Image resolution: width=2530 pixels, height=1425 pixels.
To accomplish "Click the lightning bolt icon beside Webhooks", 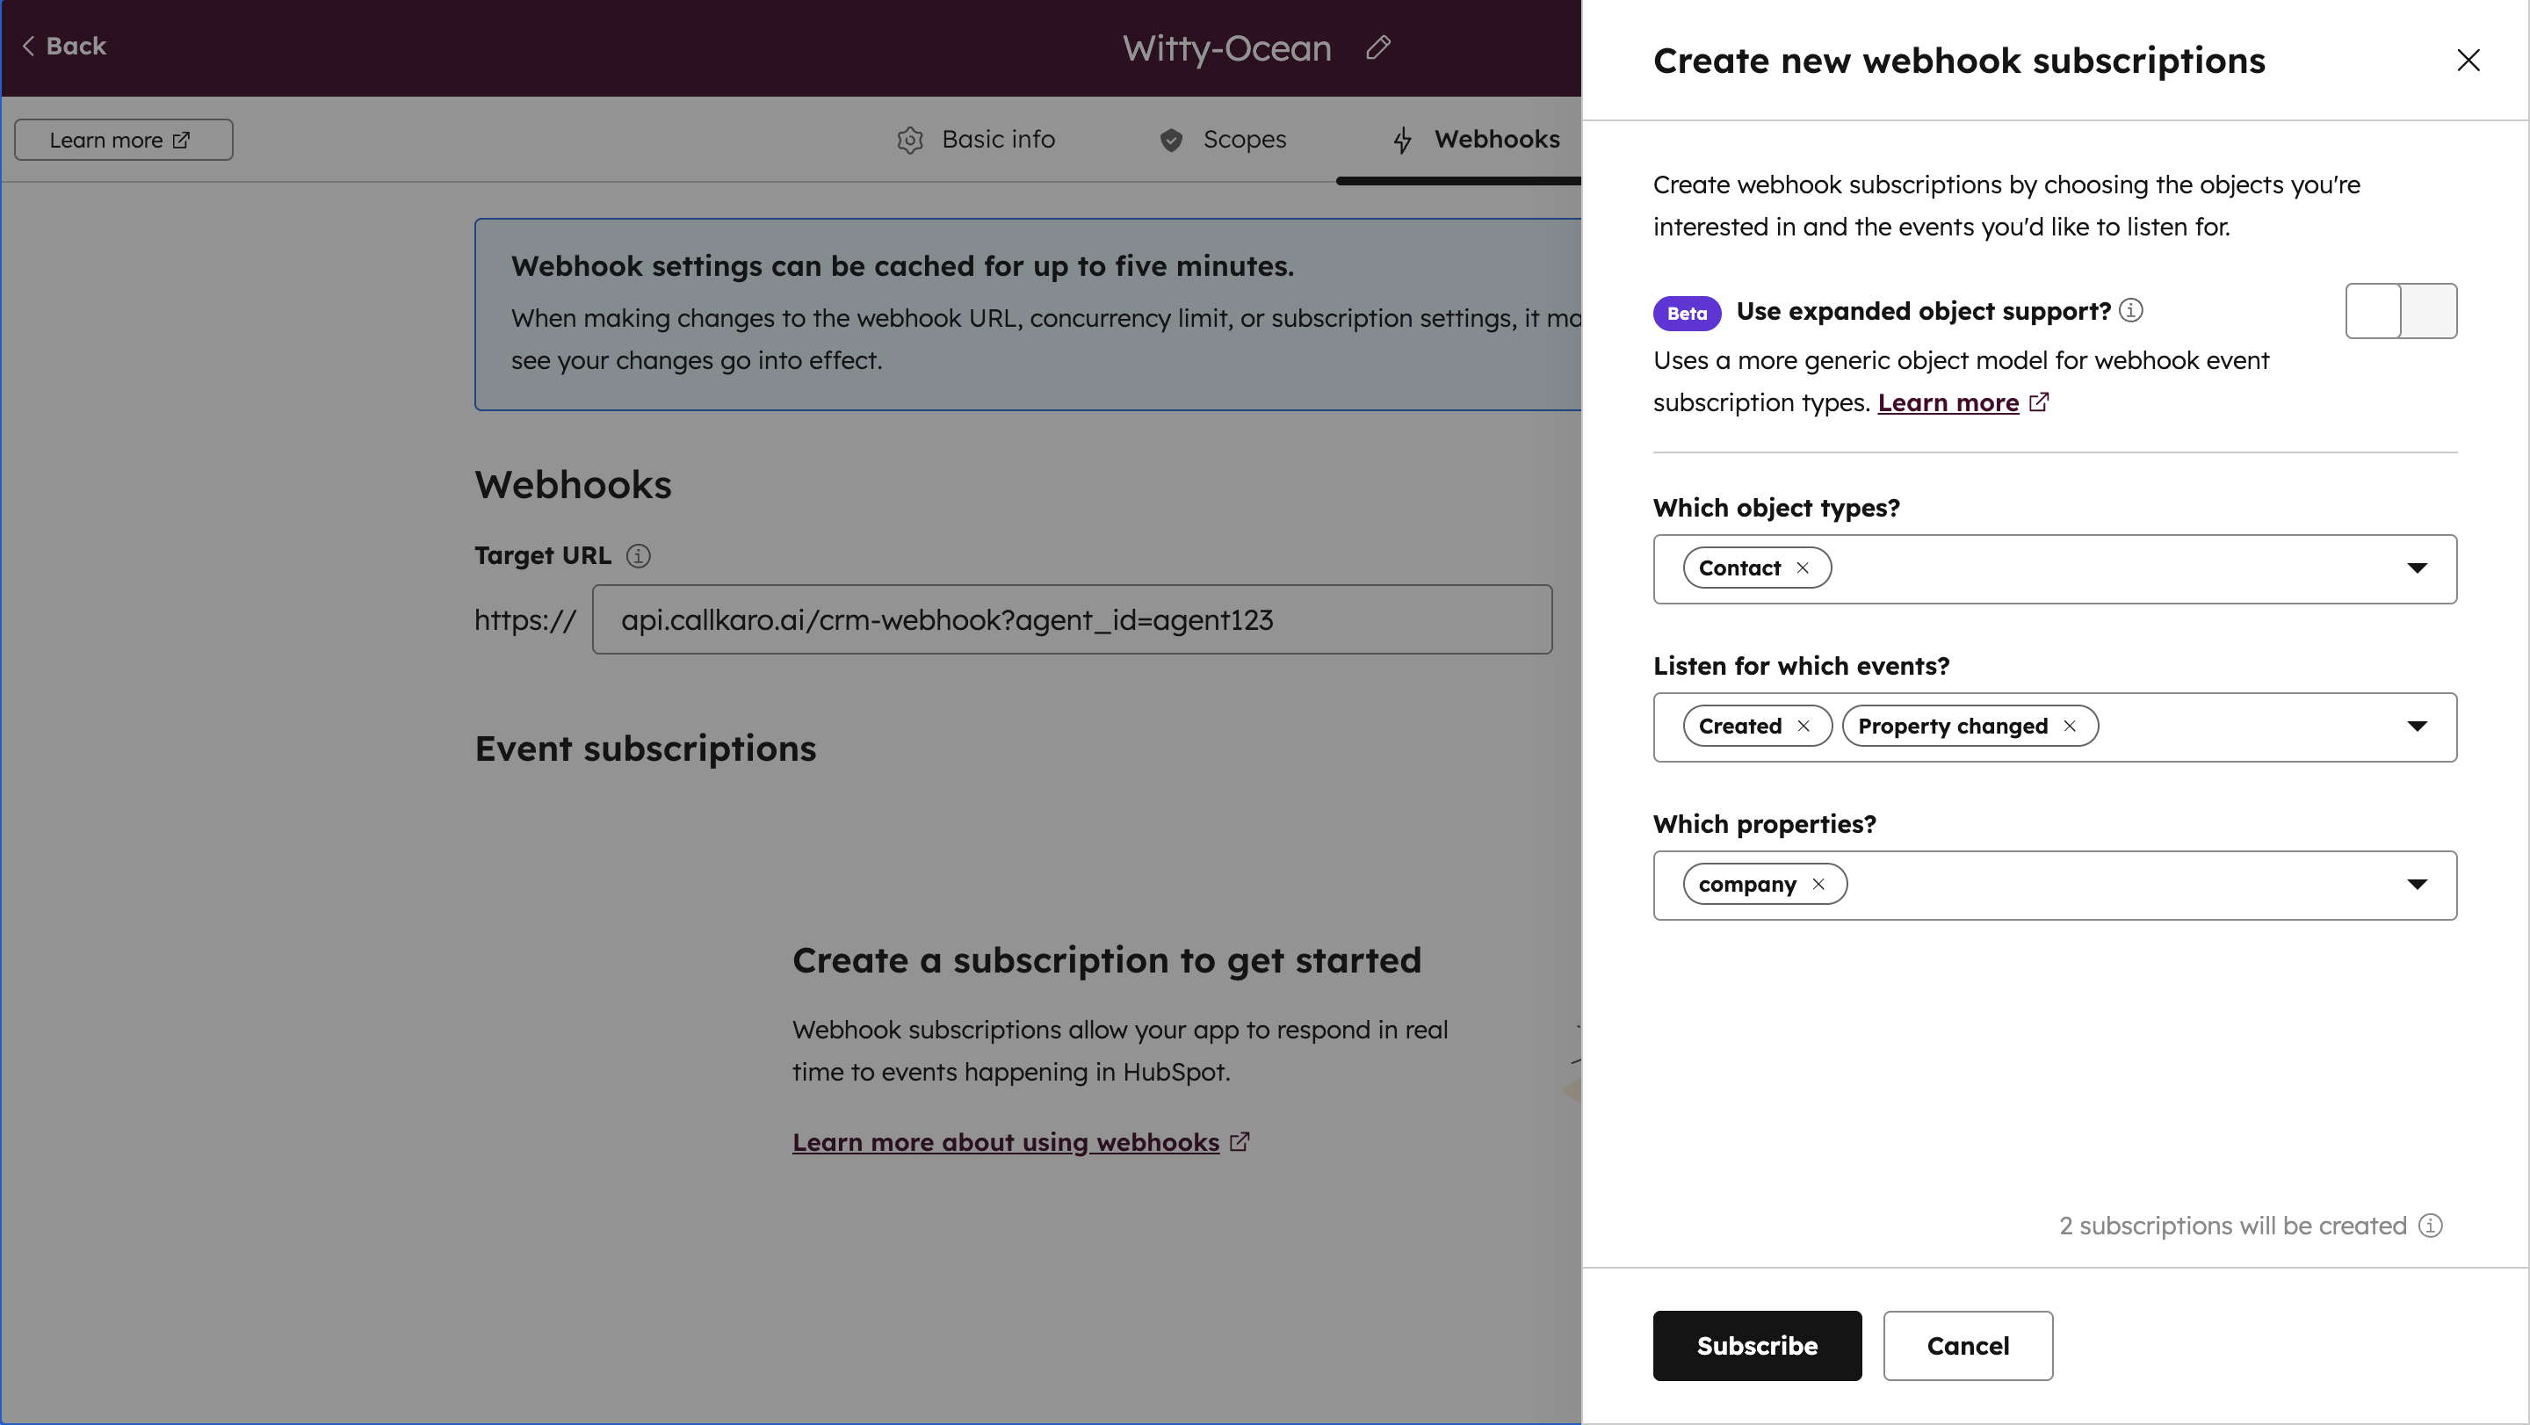I will point(1403,140).
